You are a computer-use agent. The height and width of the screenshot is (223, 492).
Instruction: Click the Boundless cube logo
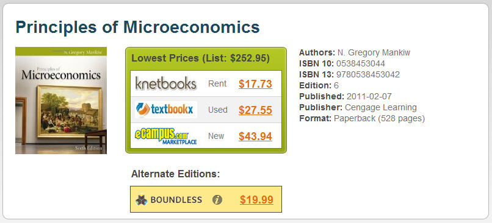142,199
